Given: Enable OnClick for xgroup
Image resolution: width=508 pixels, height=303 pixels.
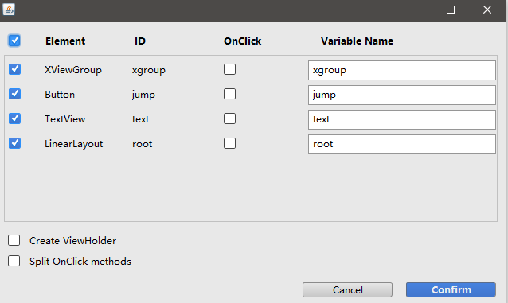Looking at the screenshot, I should [229, 69].
